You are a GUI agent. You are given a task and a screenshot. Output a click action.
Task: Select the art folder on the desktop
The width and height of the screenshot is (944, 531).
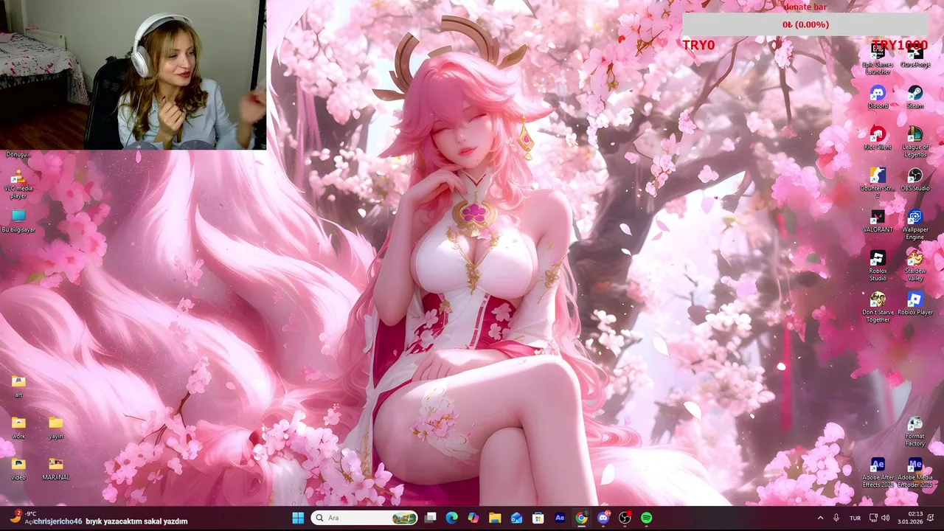18,386
